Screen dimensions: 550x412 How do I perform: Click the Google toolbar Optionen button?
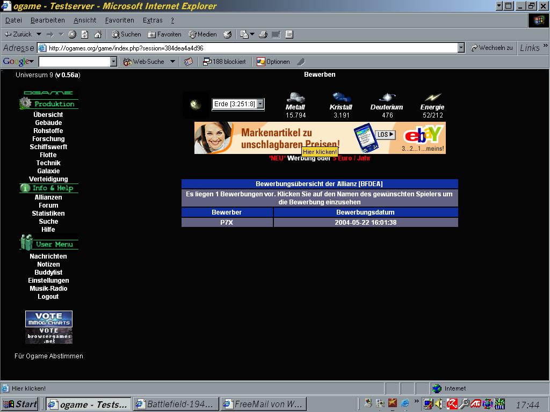(273, 62)
